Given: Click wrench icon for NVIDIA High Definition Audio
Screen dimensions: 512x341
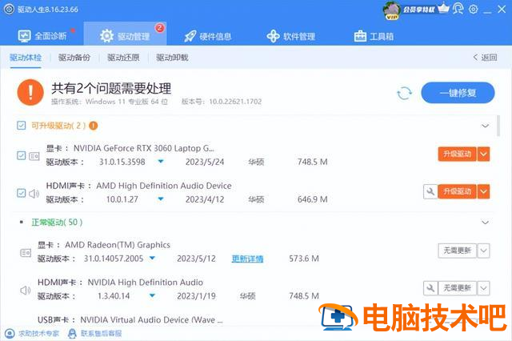Looking at the screenshot, I should [x=430, y=288].
